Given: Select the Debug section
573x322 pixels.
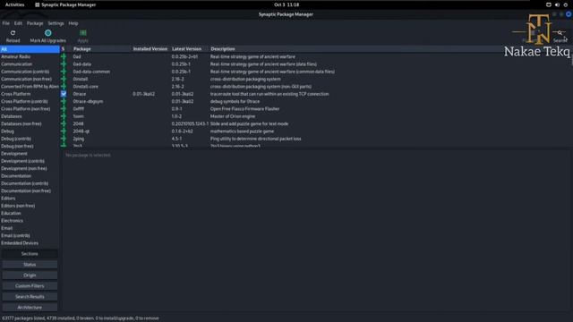Looking at the screenshot, I should [30, 131].
